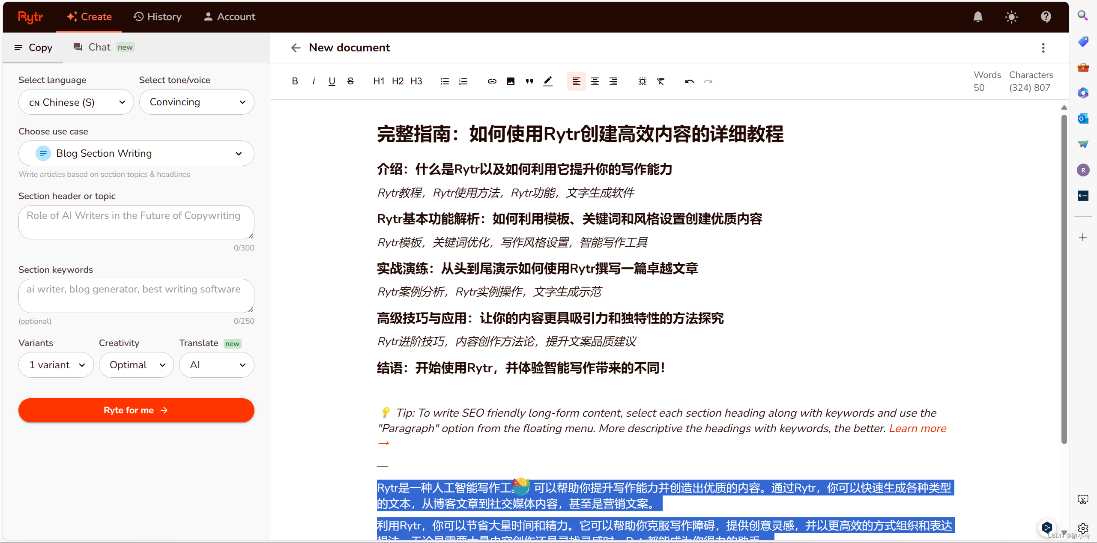Click the Underline formatting icon
The height and width of the screenshot is (543, 1097).
[332, 82]
